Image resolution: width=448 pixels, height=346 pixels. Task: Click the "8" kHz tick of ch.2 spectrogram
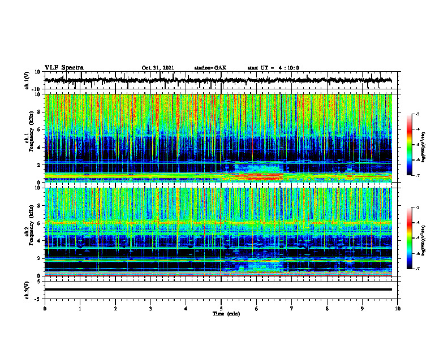pyautogui.click(x=40, y=206)
